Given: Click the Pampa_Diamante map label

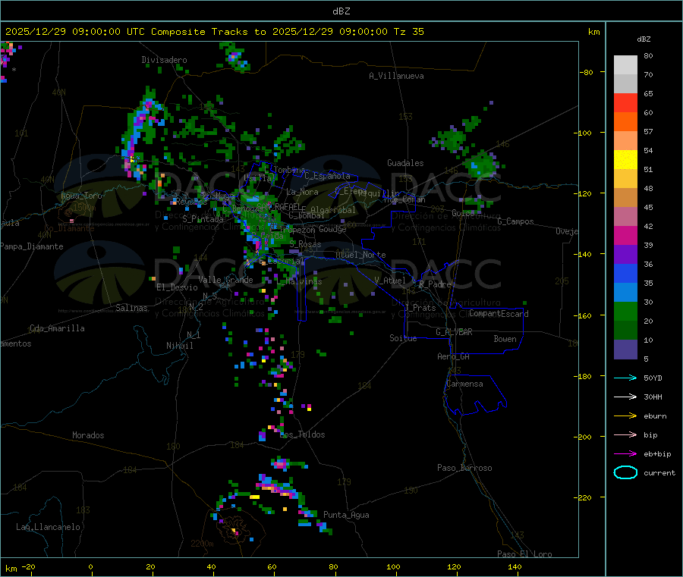Looking at the screenshot, I should click(x=32, y=246).
